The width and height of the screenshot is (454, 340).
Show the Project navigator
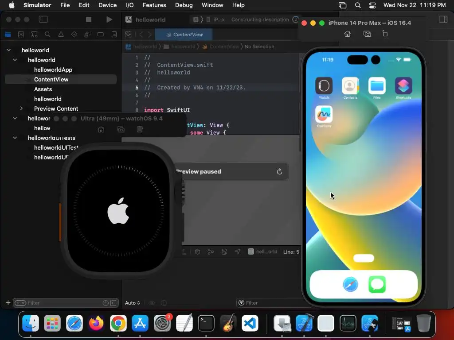(x=8, y=35)
